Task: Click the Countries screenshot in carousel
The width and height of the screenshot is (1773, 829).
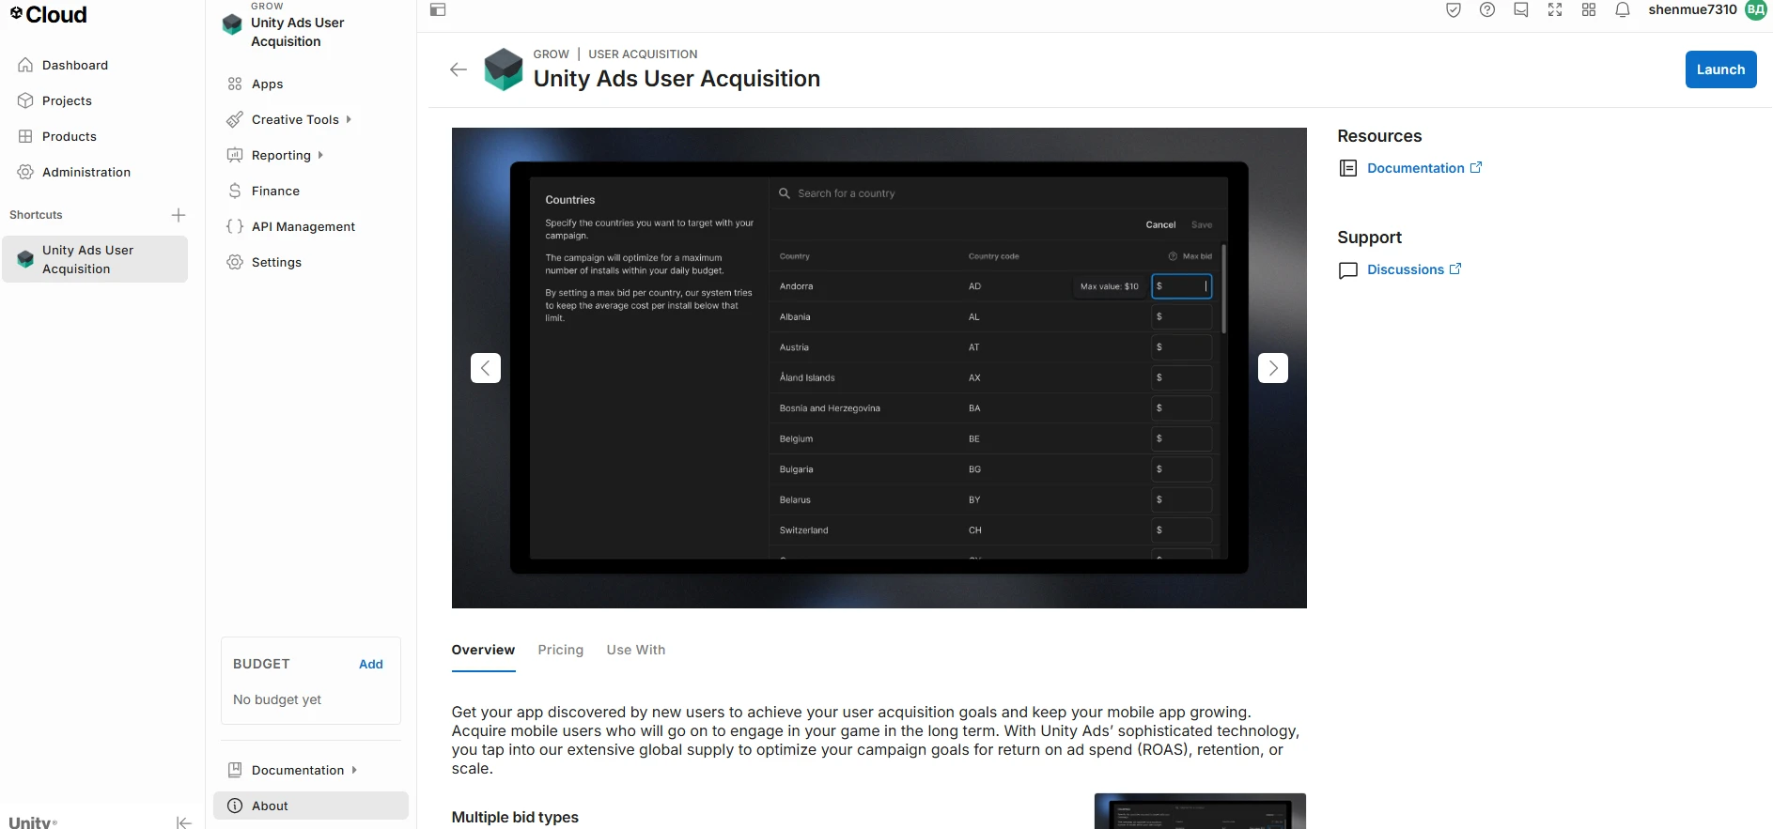Action: click(879, 368)
